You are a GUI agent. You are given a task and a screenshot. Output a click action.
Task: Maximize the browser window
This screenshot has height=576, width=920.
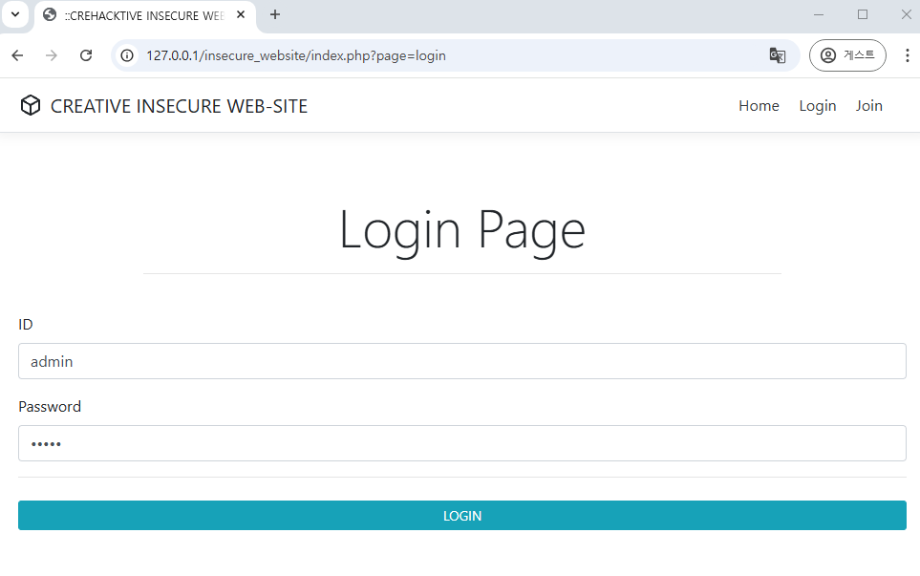[863, 14]
